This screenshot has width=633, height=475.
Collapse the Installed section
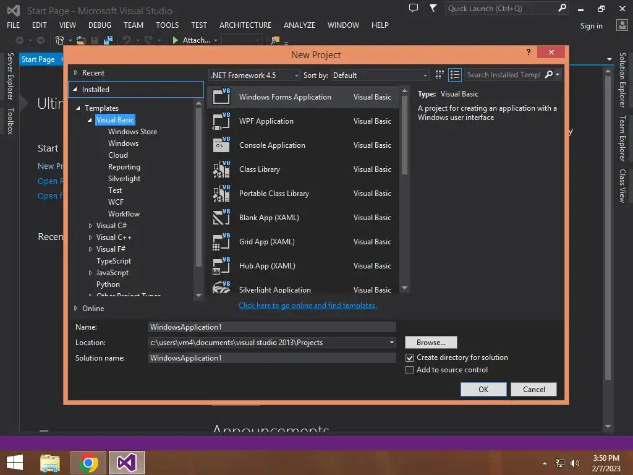75,89
